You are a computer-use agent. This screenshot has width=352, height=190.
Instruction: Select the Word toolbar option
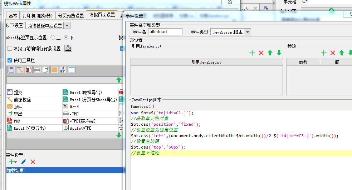90,107
